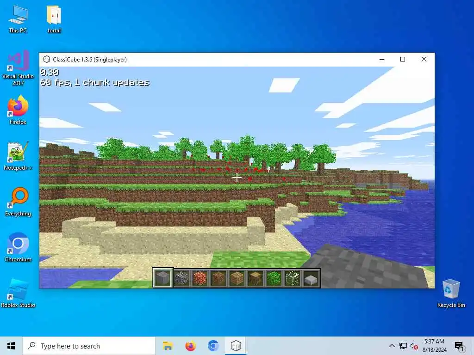Open This PC desktop icon
Screen dimensions: 474x355
[x=18, y=18]
